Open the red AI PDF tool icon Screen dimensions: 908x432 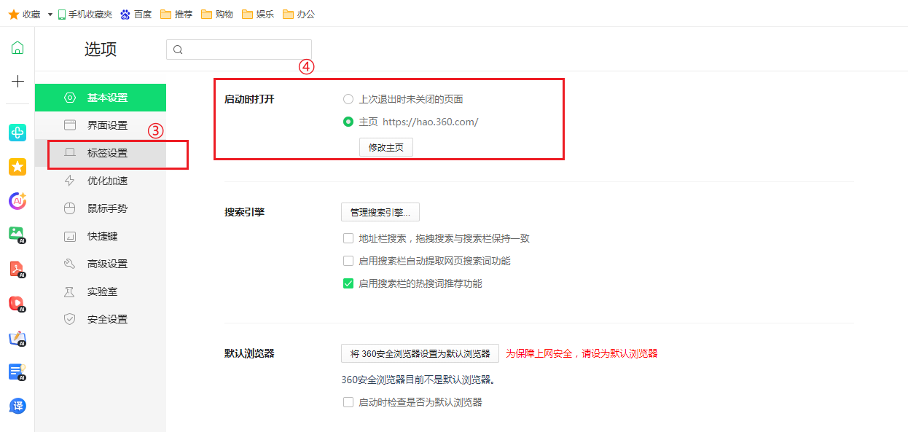pyautogui.click(x=17, y=270)
